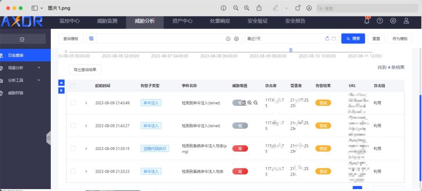422x191 pixels.
Task: Click the blue marker on the timeline
Action: point(291,50)
